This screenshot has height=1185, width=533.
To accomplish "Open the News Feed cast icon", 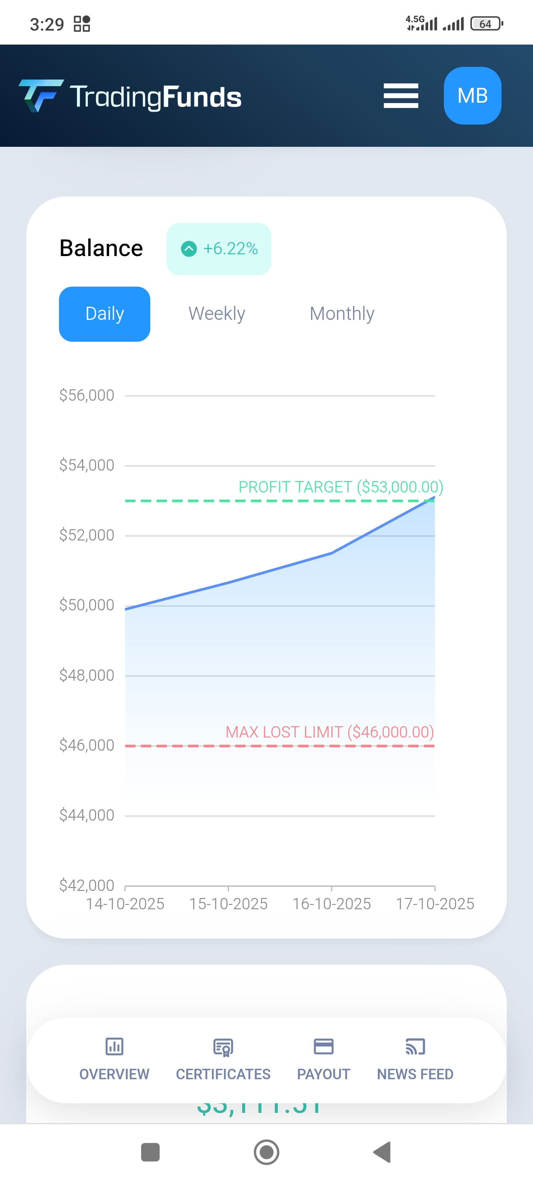I will coord(415,1046).
